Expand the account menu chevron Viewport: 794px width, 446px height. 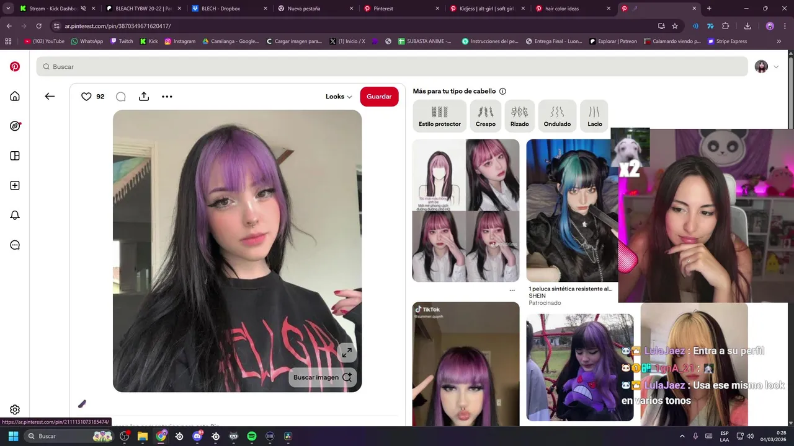pyautogui.click(x=776, y=67)
